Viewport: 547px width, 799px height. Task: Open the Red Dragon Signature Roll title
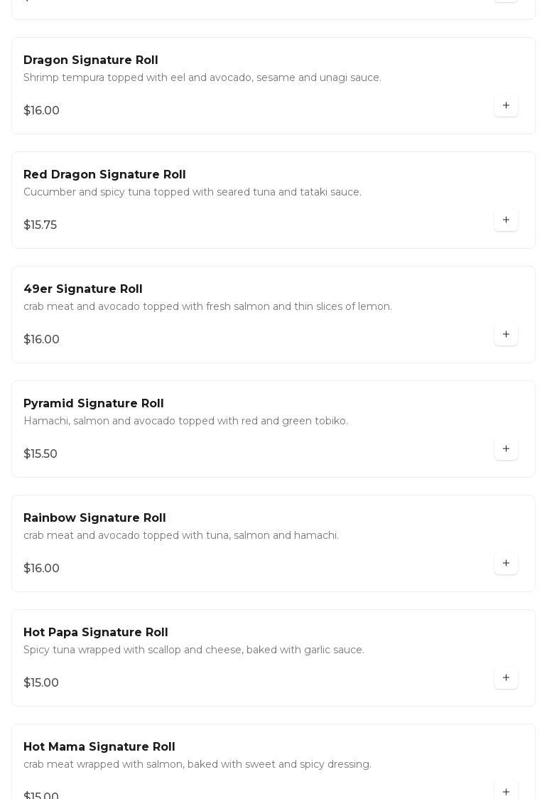[x=104, y=175]
